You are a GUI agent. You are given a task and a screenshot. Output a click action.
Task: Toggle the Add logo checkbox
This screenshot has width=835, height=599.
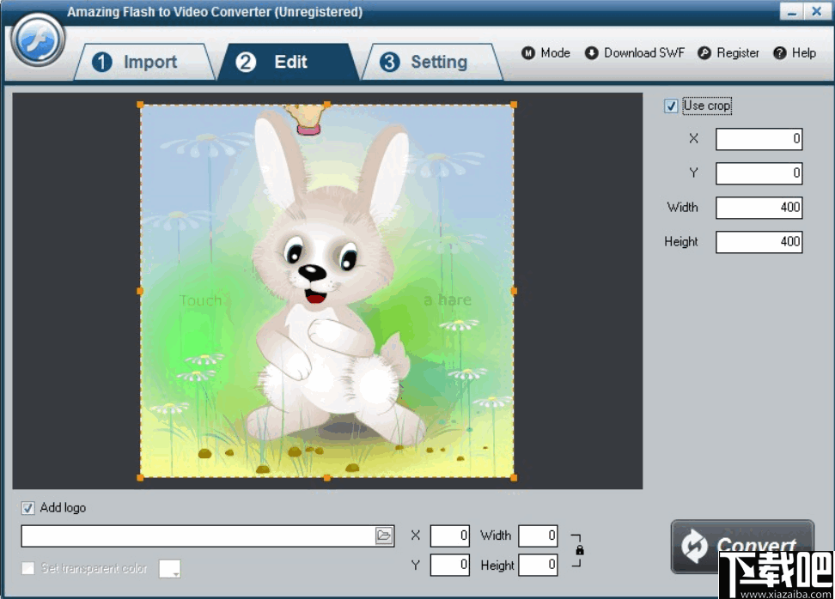[x=27, y=507]
